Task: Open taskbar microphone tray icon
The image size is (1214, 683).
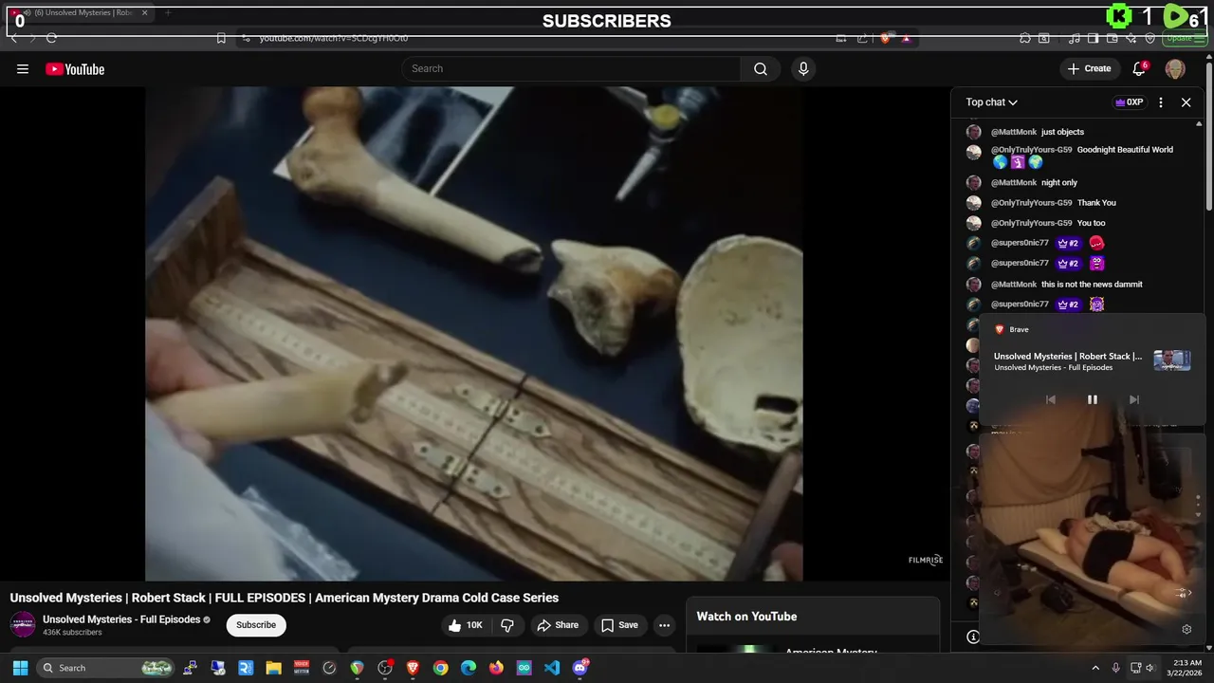Action: click(1115, 668)
